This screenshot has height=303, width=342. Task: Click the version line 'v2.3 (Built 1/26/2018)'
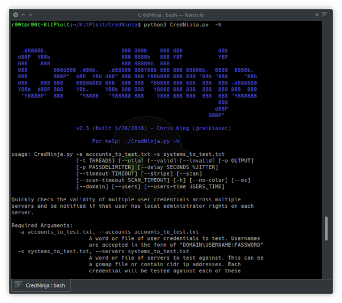(112, 128)
